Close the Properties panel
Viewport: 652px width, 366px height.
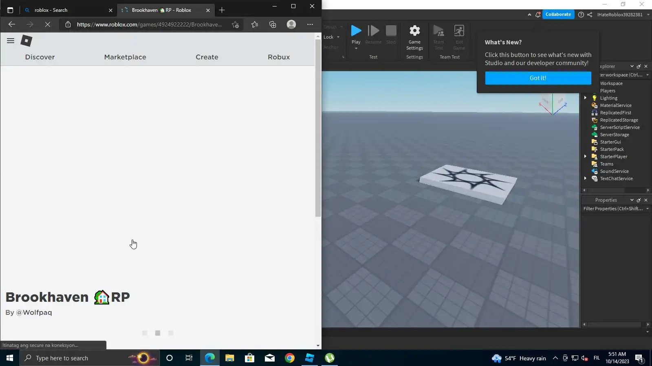[646, 200]
